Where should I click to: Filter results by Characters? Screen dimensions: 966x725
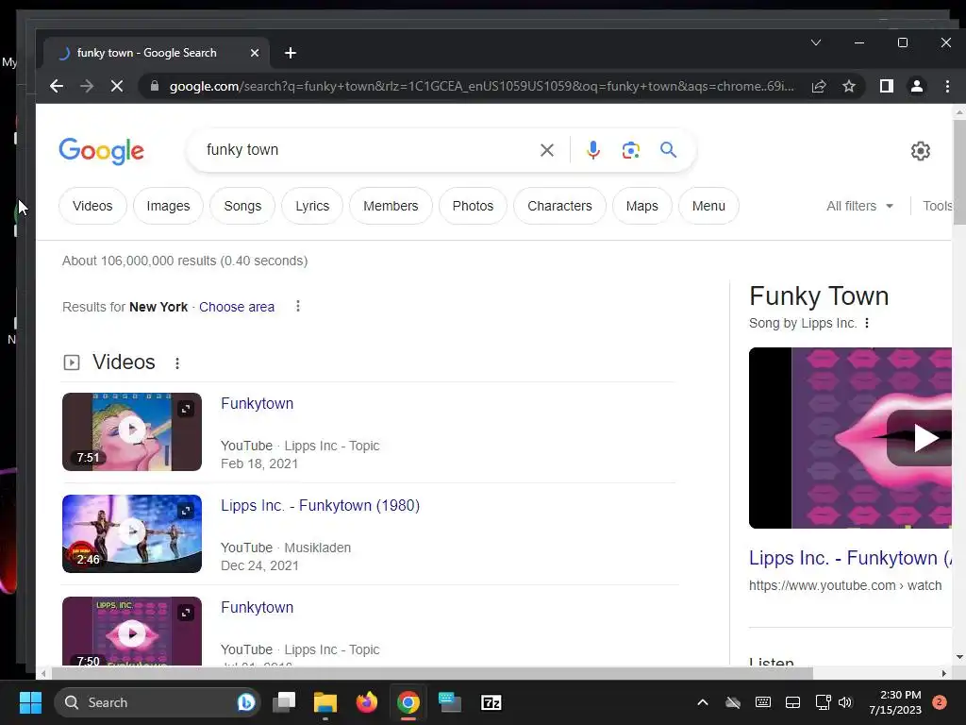559,206
